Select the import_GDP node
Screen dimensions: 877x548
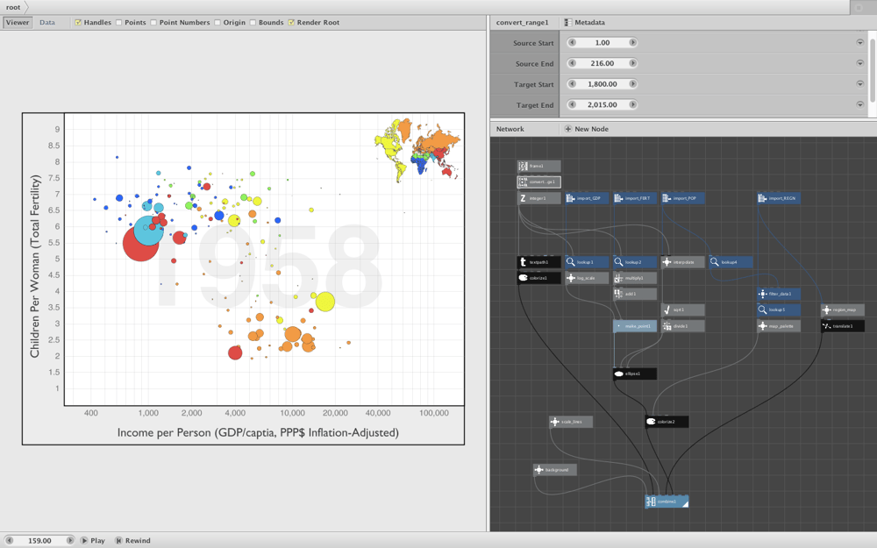coord(587,198)
